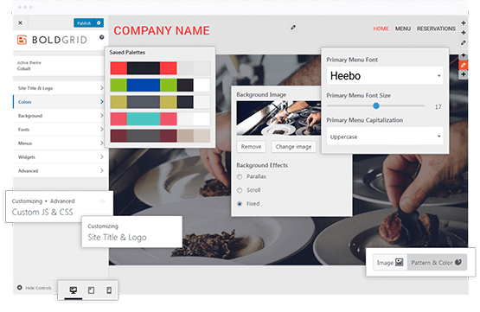The image size is (480, 312).
Task: Switch to mobile phone preview icon
Action: point(109,290)
